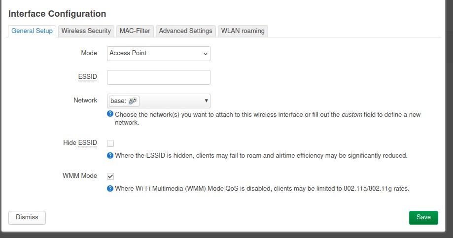
Task: Focus the ESSID text field
Action: coord(159,77)
